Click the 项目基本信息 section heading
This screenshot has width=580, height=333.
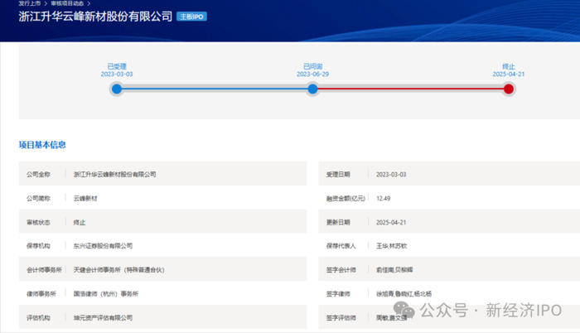(x=42, y=145)
